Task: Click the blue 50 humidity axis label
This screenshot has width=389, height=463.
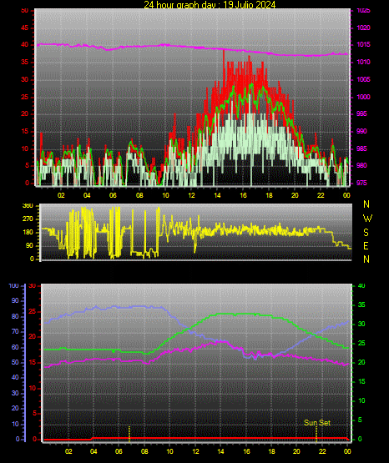Action: [15, 362]
